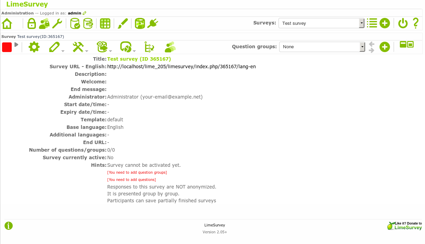Toggle the survey details view layout icon
425x244 pixels.
406,44
